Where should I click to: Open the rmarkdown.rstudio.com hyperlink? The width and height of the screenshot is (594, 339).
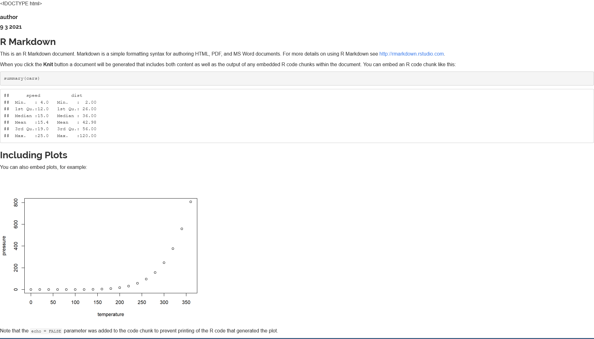pos(411,54)
